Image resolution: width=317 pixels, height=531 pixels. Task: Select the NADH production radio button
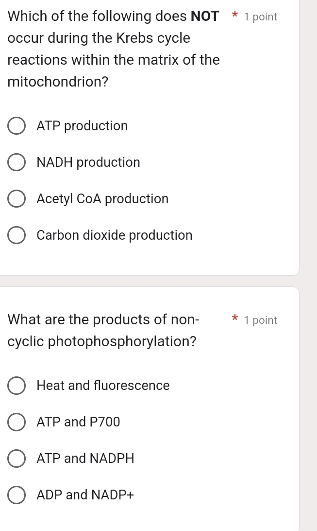point(17,162)
